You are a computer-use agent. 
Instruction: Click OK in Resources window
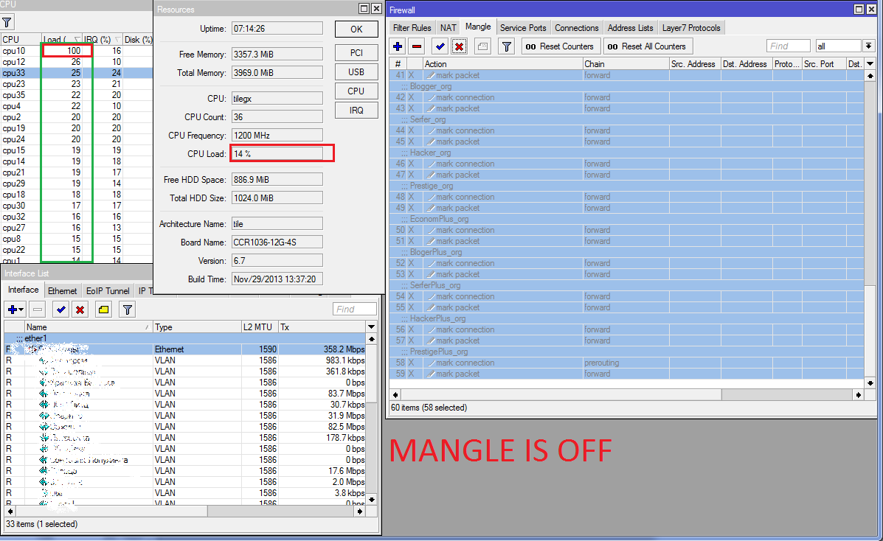click(x=356, y=29)
